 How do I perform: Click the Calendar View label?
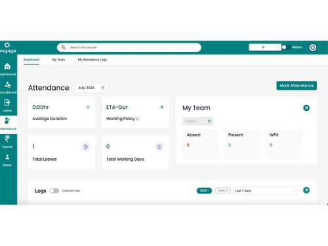click(72, 191)
